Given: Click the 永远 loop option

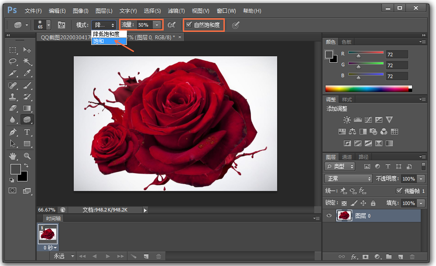Looking at the screenshot, I should pos(59,256).
